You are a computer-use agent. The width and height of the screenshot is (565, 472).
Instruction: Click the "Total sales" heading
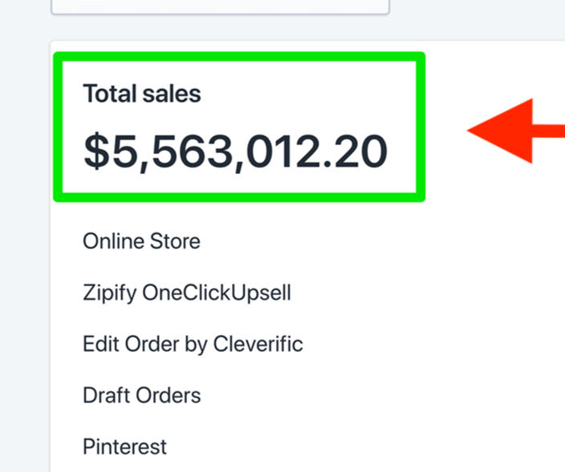click(141, 95)
